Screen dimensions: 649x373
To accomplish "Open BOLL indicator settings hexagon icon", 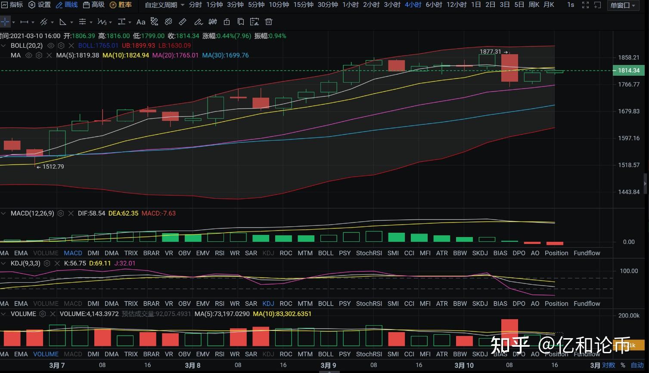I will pos(61,46).
